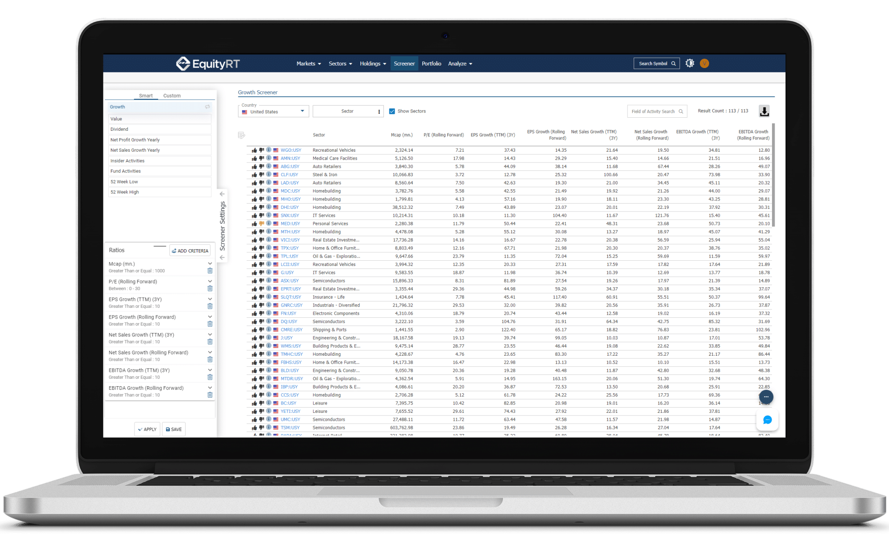Open the Holdings menu

point(373,64)
